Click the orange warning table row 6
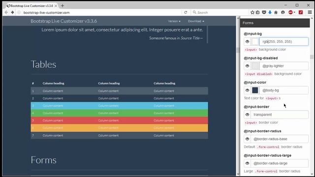This screenshot has height=177, width=315. click(x=119, y=128)
